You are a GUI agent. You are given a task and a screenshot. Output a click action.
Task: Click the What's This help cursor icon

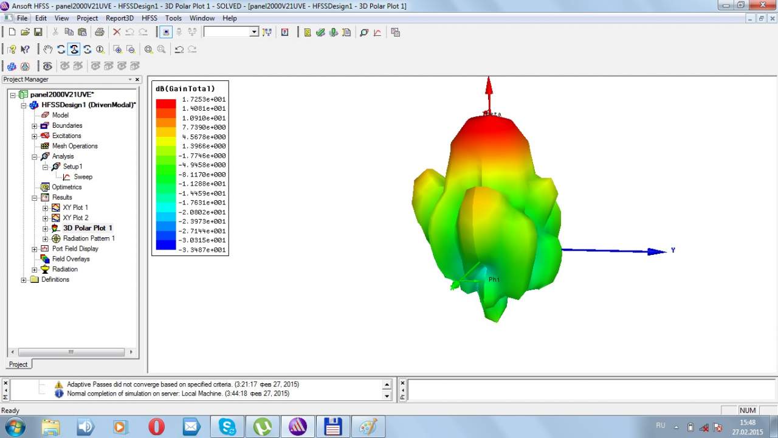[25, 49]
